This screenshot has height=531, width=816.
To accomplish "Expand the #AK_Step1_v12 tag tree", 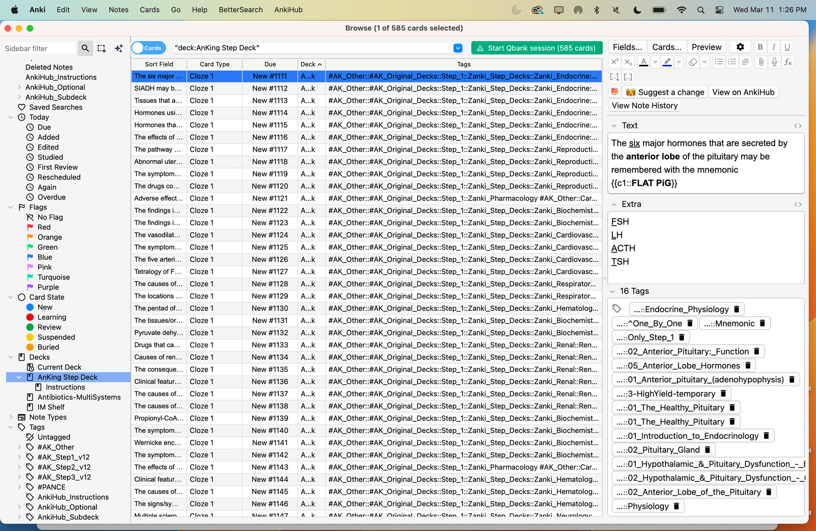I will pos(19,457).
